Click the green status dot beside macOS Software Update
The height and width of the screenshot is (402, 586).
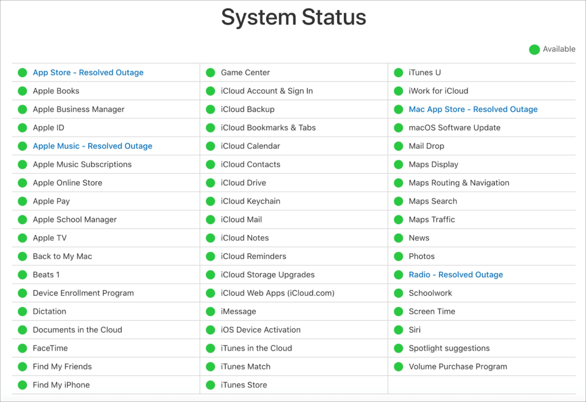pos(398,128)
